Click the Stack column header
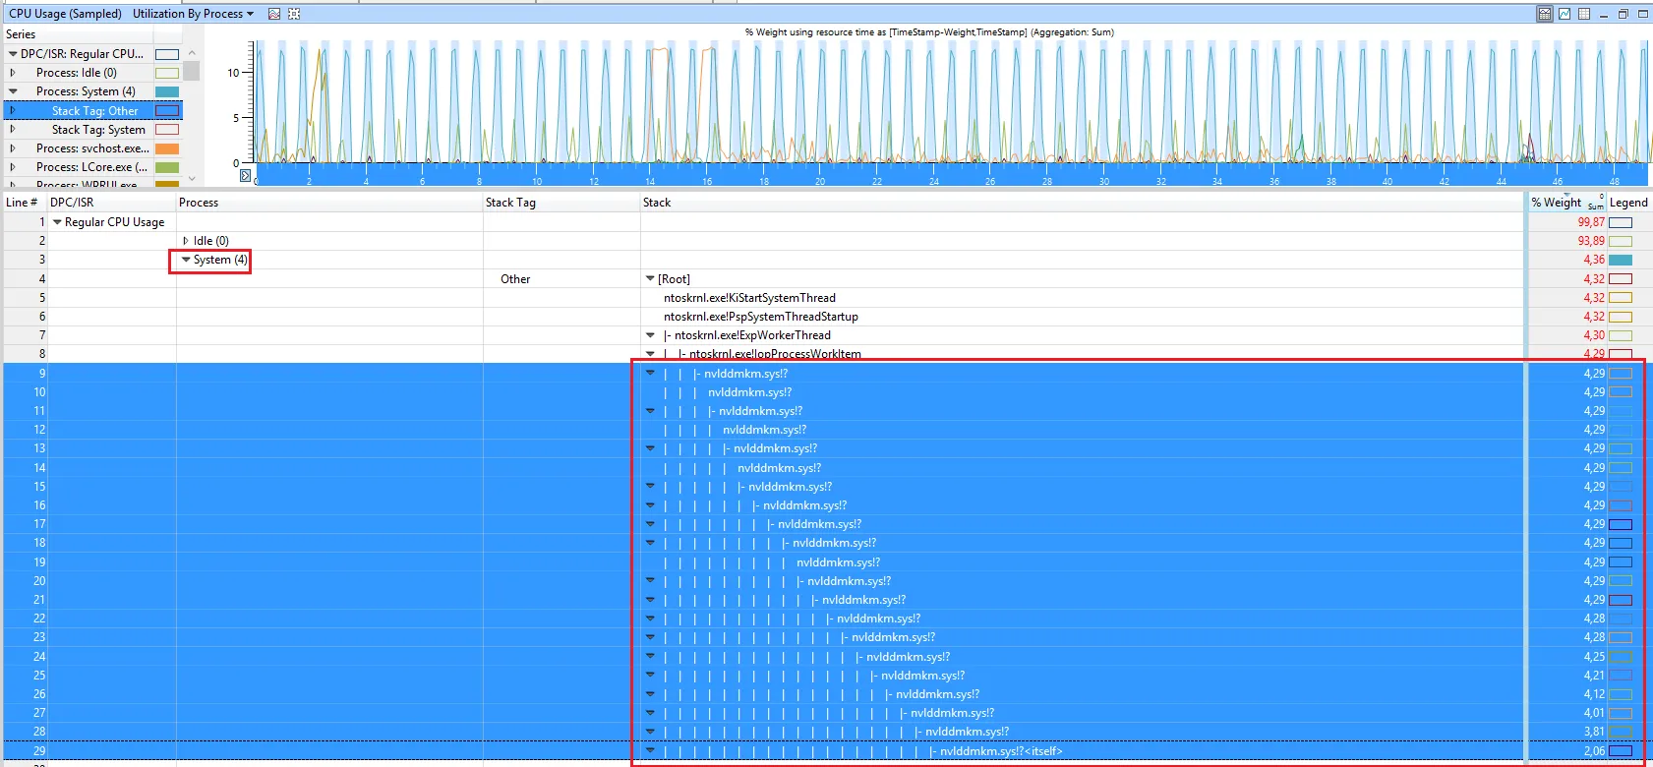 1082,203
